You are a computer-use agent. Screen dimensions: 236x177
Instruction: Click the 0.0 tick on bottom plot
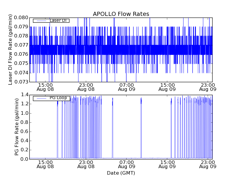coord(24,159)
